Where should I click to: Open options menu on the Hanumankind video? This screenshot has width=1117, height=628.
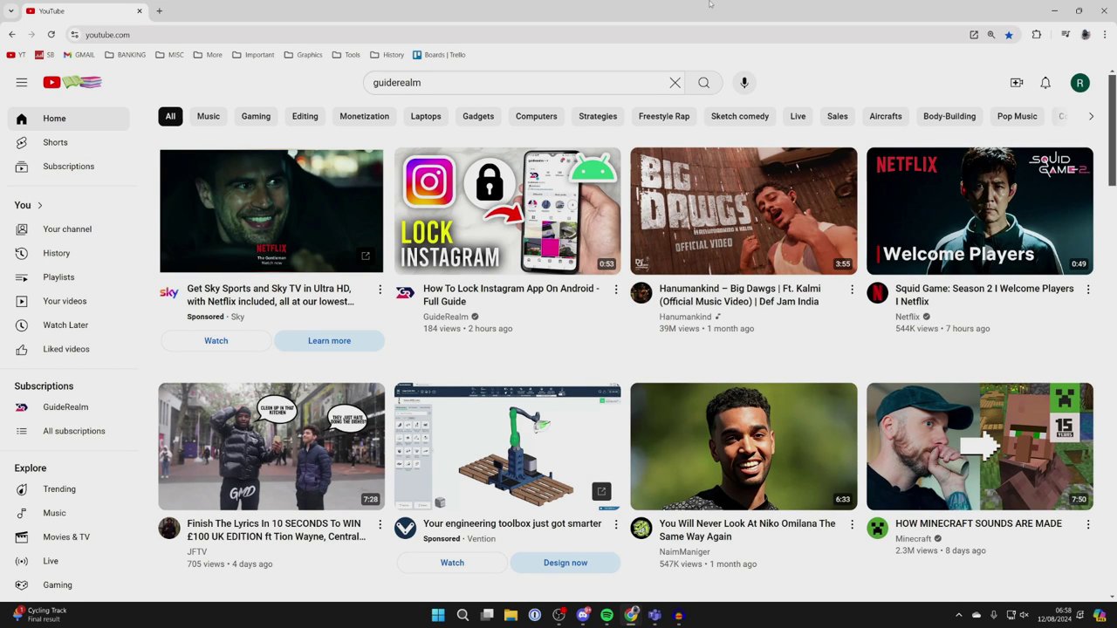click(x=852, y=289)
